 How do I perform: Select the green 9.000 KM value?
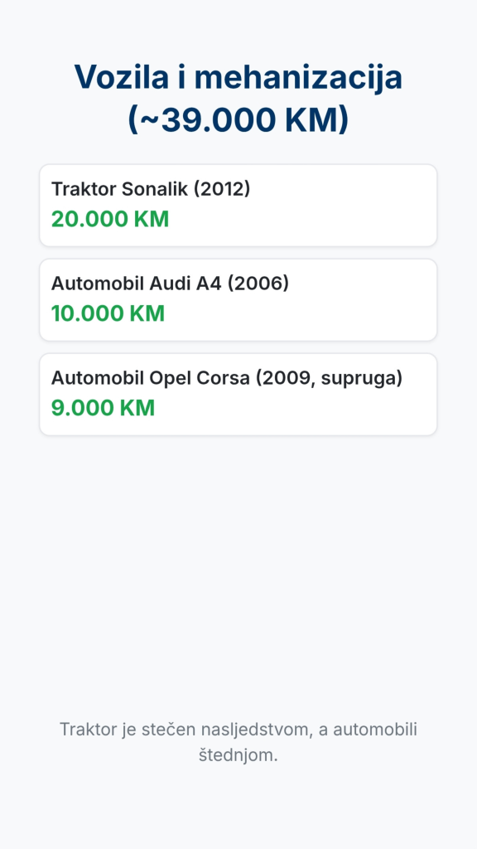click(104, 408)
